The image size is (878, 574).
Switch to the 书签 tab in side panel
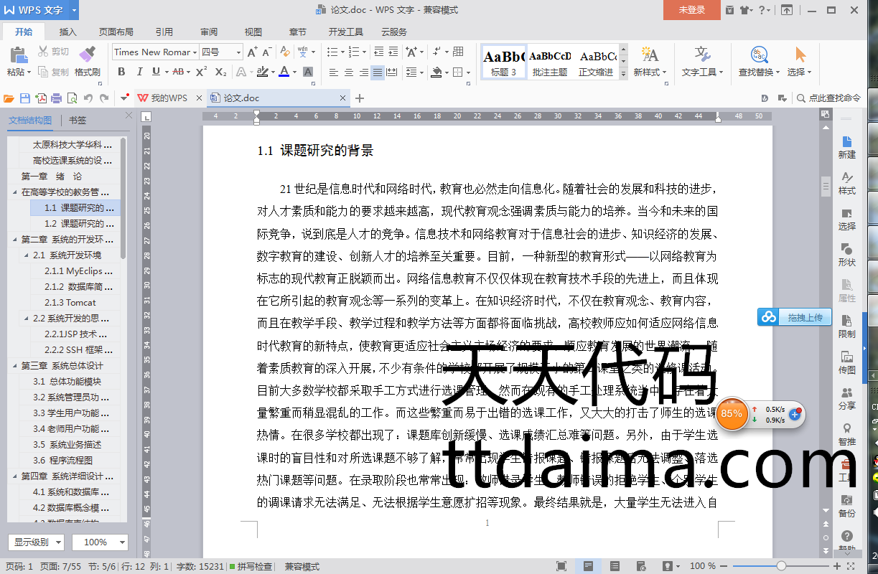tap(78, 121)
